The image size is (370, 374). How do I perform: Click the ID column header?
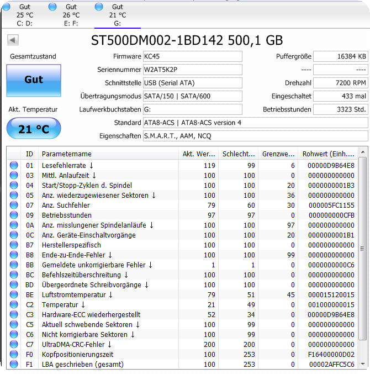29,154
